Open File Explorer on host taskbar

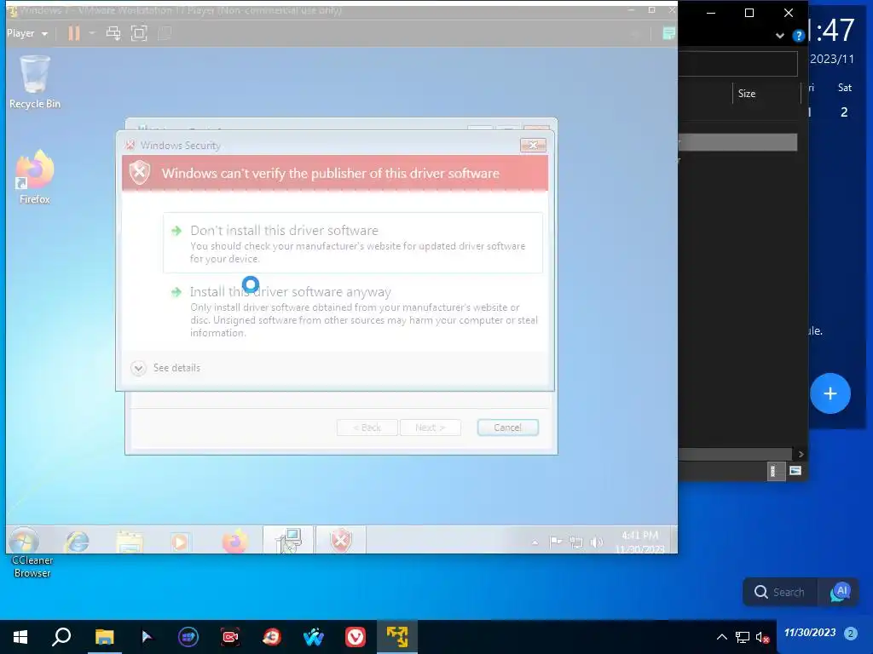[x=104, y=637]
